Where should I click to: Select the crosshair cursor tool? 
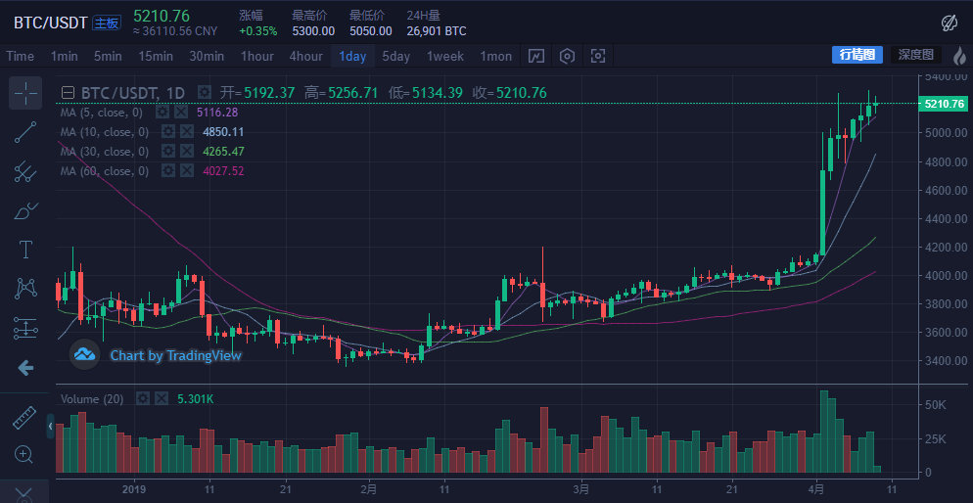pyautogui.click(x=25, y=94)
